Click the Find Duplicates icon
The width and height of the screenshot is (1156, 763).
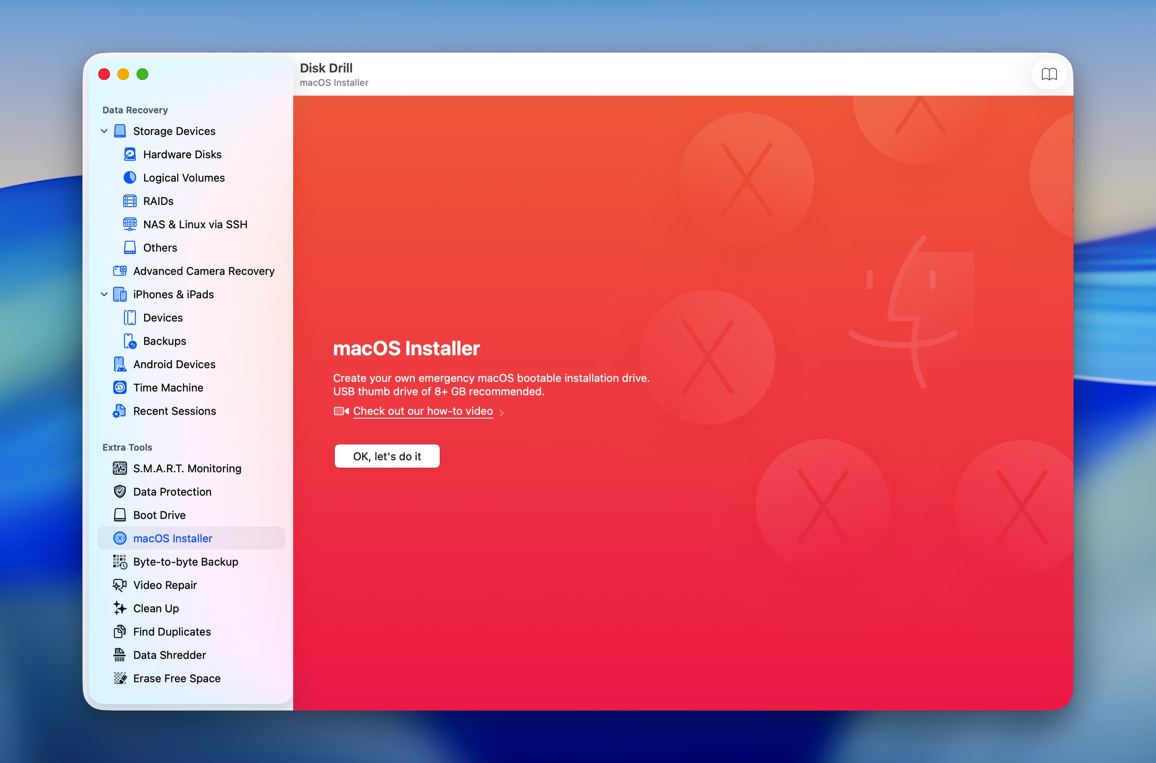pos(120,632)
